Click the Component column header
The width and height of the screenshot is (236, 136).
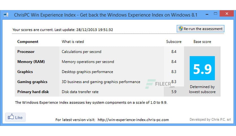[x=28, y=42]
